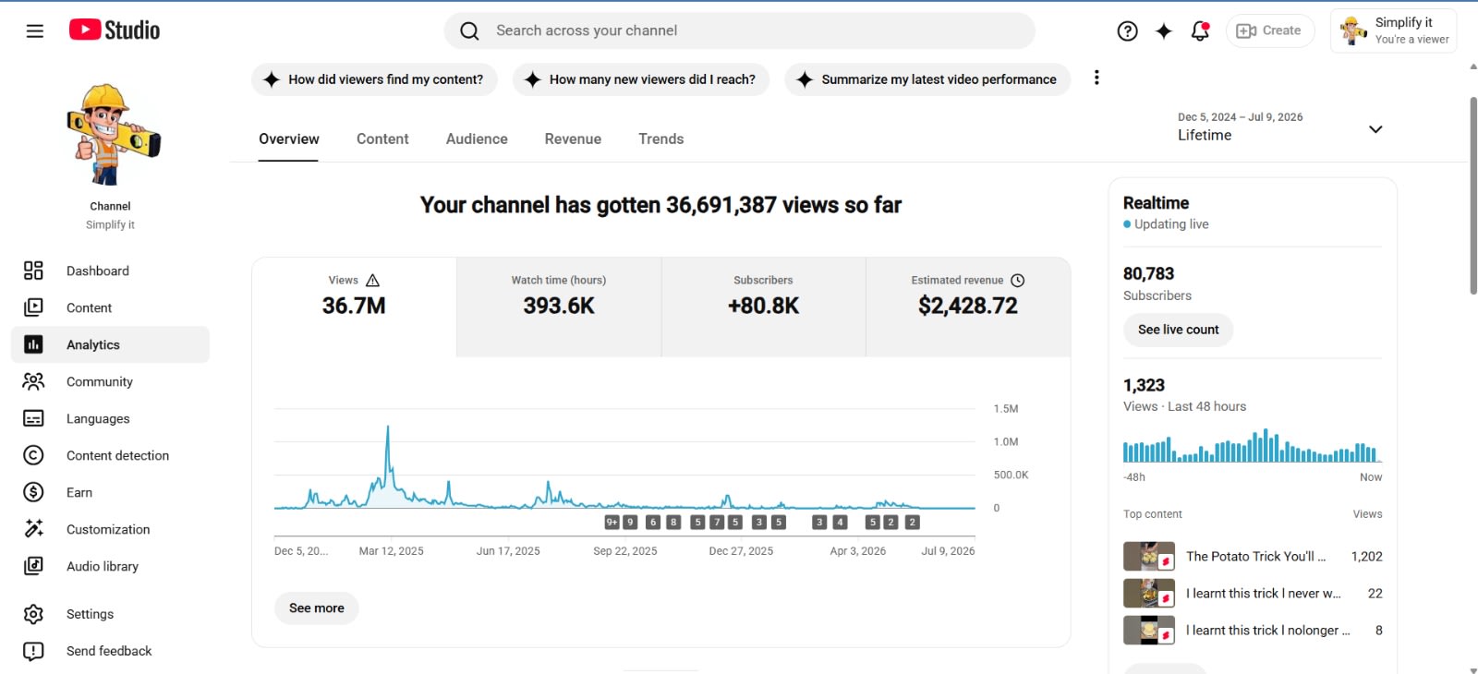Open Customization in the sidebar
The height and width of the screenshot is (674, 1478).
(111, 529)
